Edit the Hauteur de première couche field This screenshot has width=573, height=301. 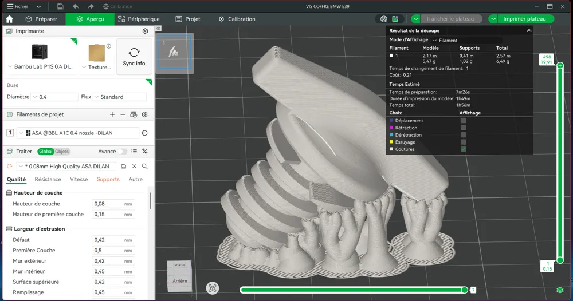113,215
